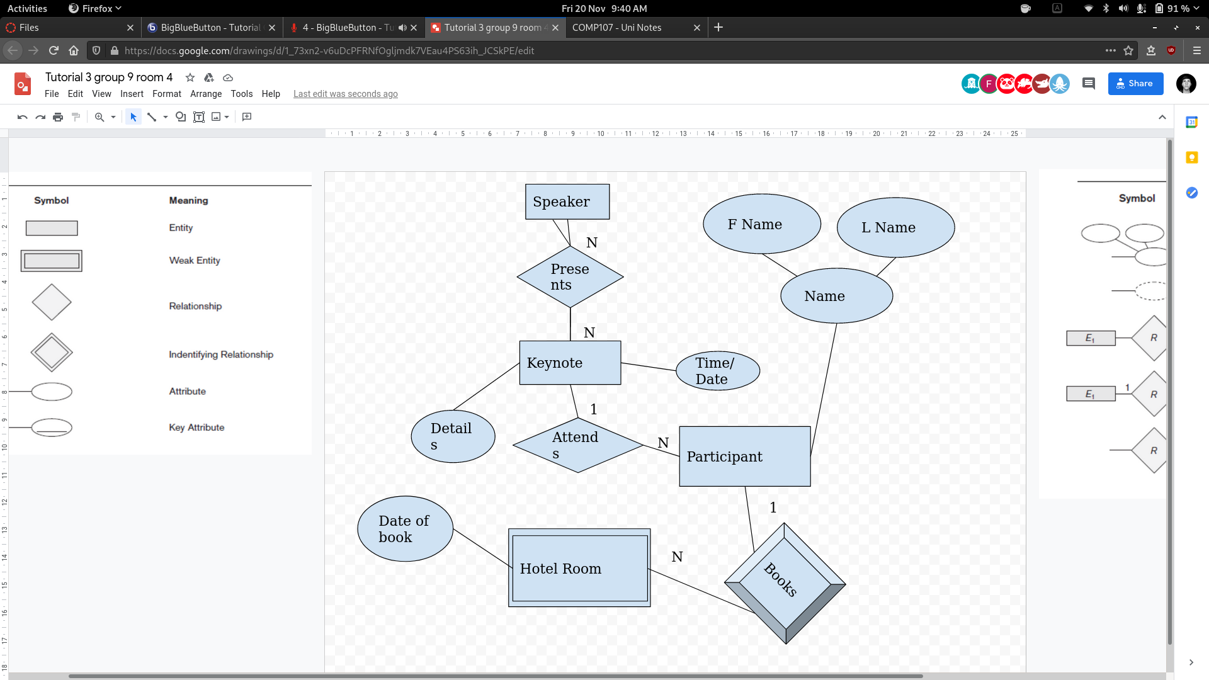Reload the current page
Screen dimensions: 1209x680
(54, 50)
